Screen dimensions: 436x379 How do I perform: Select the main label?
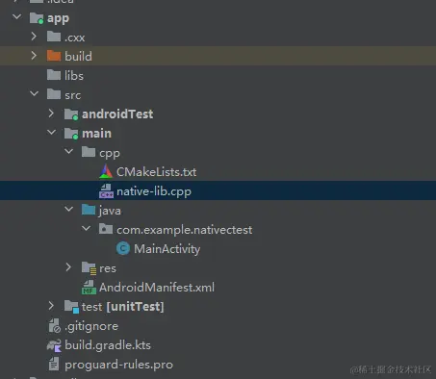coord(96,133)
